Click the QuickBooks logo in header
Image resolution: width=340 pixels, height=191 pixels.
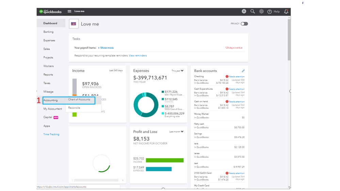(x=50, y=11)
